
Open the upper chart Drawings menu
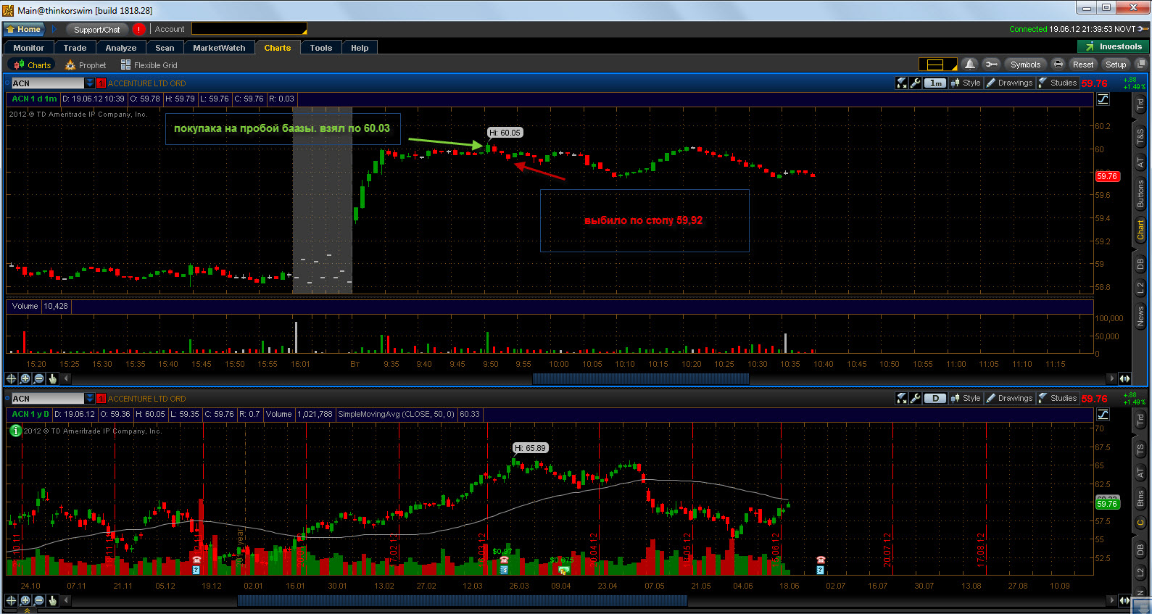[1009, 83]
